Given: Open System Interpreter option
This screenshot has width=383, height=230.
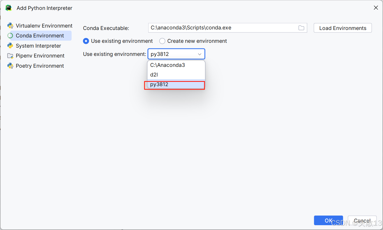Looking at the screenshot, I should pos(39,46).
